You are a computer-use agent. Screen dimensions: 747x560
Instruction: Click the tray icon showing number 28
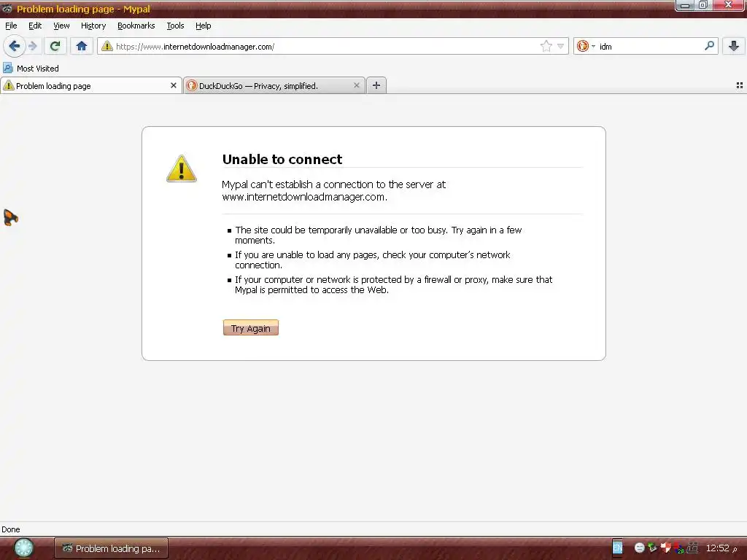(679, 548)
